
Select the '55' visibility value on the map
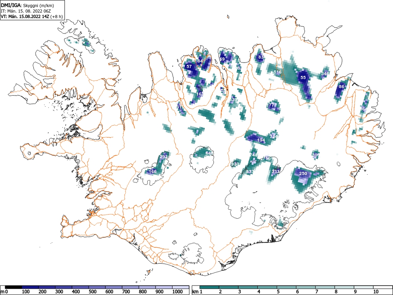click(303, 77)
